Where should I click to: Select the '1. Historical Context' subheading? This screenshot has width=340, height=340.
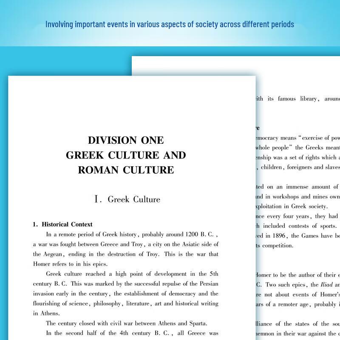click(x=62, y=224)
